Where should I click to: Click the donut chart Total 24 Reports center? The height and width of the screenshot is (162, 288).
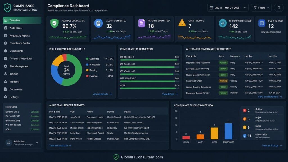66,70
